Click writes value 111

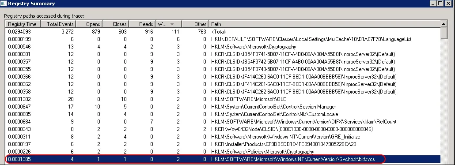click(x=176, y=32)
